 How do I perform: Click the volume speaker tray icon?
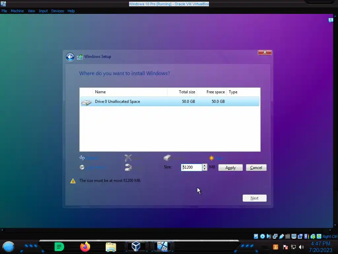point(301,247)
